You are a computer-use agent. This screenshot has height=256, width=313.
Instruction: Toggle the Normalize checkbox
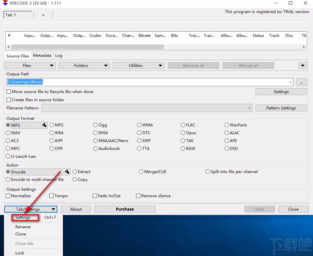[8, 196]
